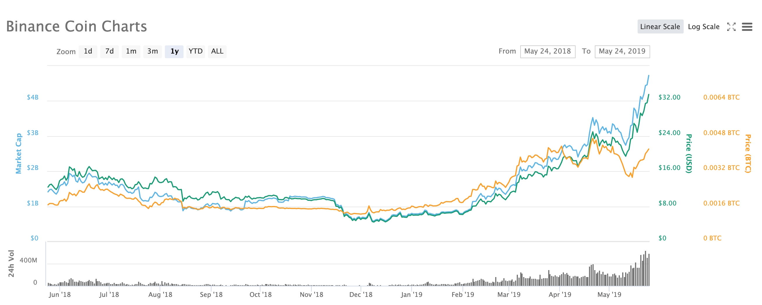Switch chart to Log Scale
Viewport: 762px width, 305px height.
point(703,26)
